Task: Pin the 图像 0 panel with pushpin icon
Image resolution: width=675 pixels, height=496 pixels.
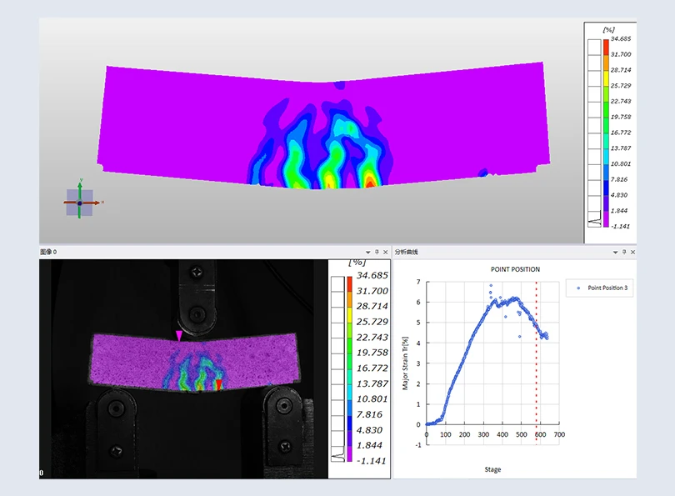Action: click(x=377, y=252)
